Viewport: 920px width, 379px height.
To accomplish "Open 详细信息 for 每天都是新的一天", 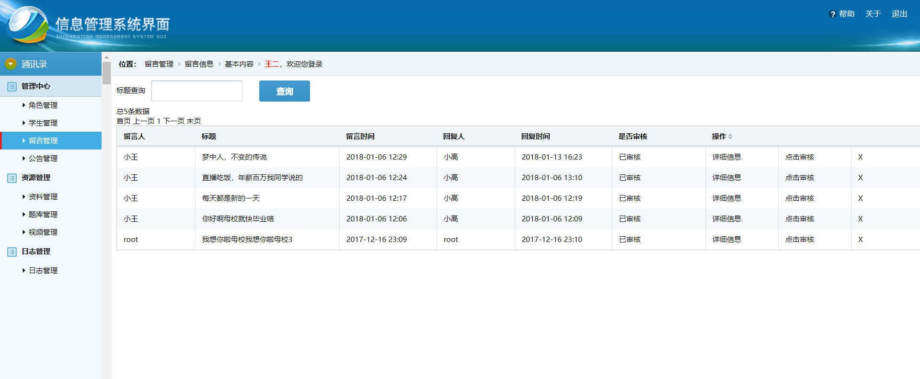I will (726, 198).
